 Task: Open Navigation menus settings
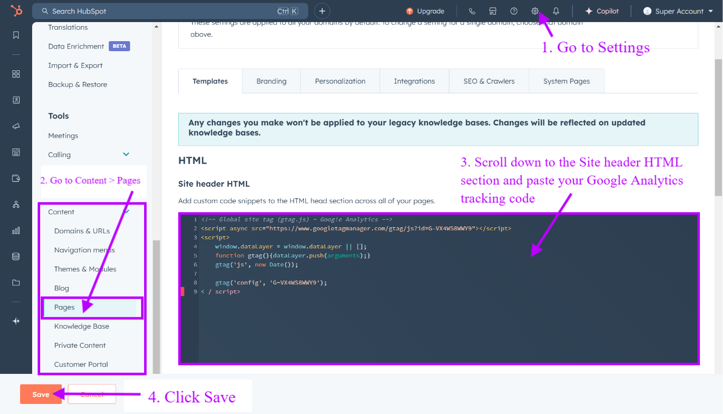tap(84, 250)
